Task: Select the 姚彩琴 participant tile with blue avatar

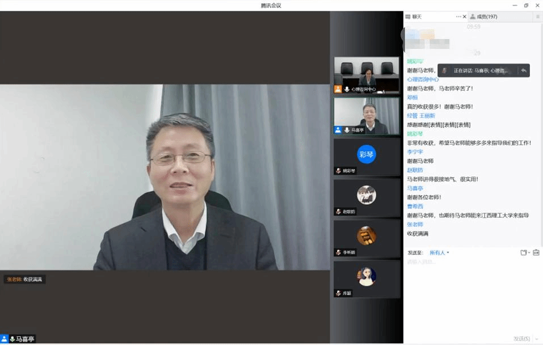Action: tap(367, 157)
